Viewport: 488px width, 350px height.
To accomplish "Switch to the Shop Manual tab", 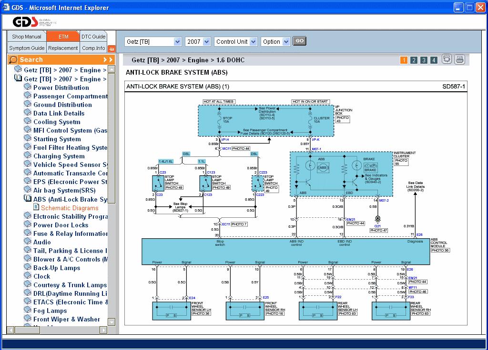I will 27,36.
